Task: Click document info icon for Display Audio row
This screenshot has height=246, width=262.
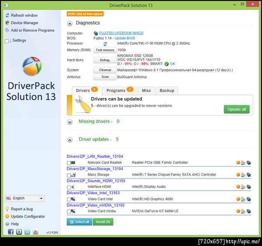Action: pyautogui.click(x=243, y=187)
